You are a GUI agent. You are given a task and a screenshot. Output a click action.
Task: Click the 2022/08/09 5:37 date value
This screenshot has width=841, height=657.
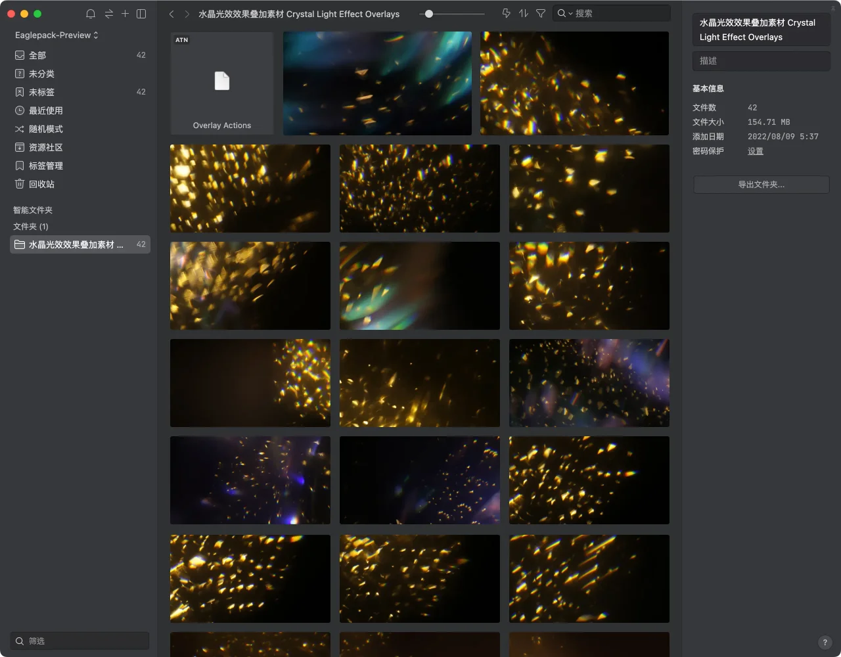(783, 137)
